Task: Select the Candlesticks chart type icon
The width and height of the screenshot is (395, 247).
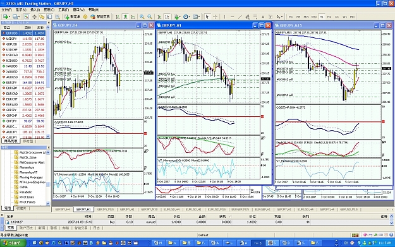Action: (125, 17)
